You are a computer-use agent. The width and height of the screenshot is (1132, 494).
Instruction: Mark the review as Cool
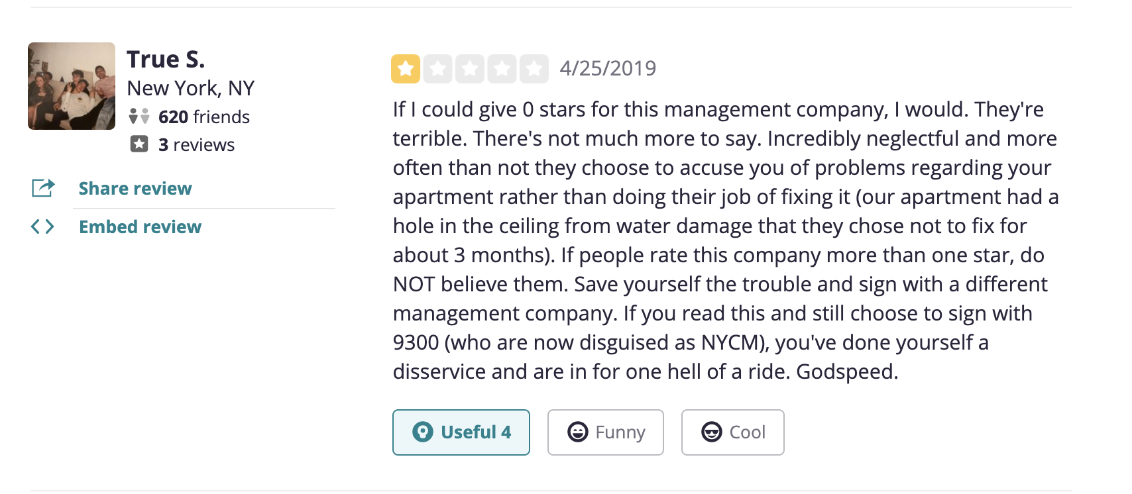coord(733,432)
